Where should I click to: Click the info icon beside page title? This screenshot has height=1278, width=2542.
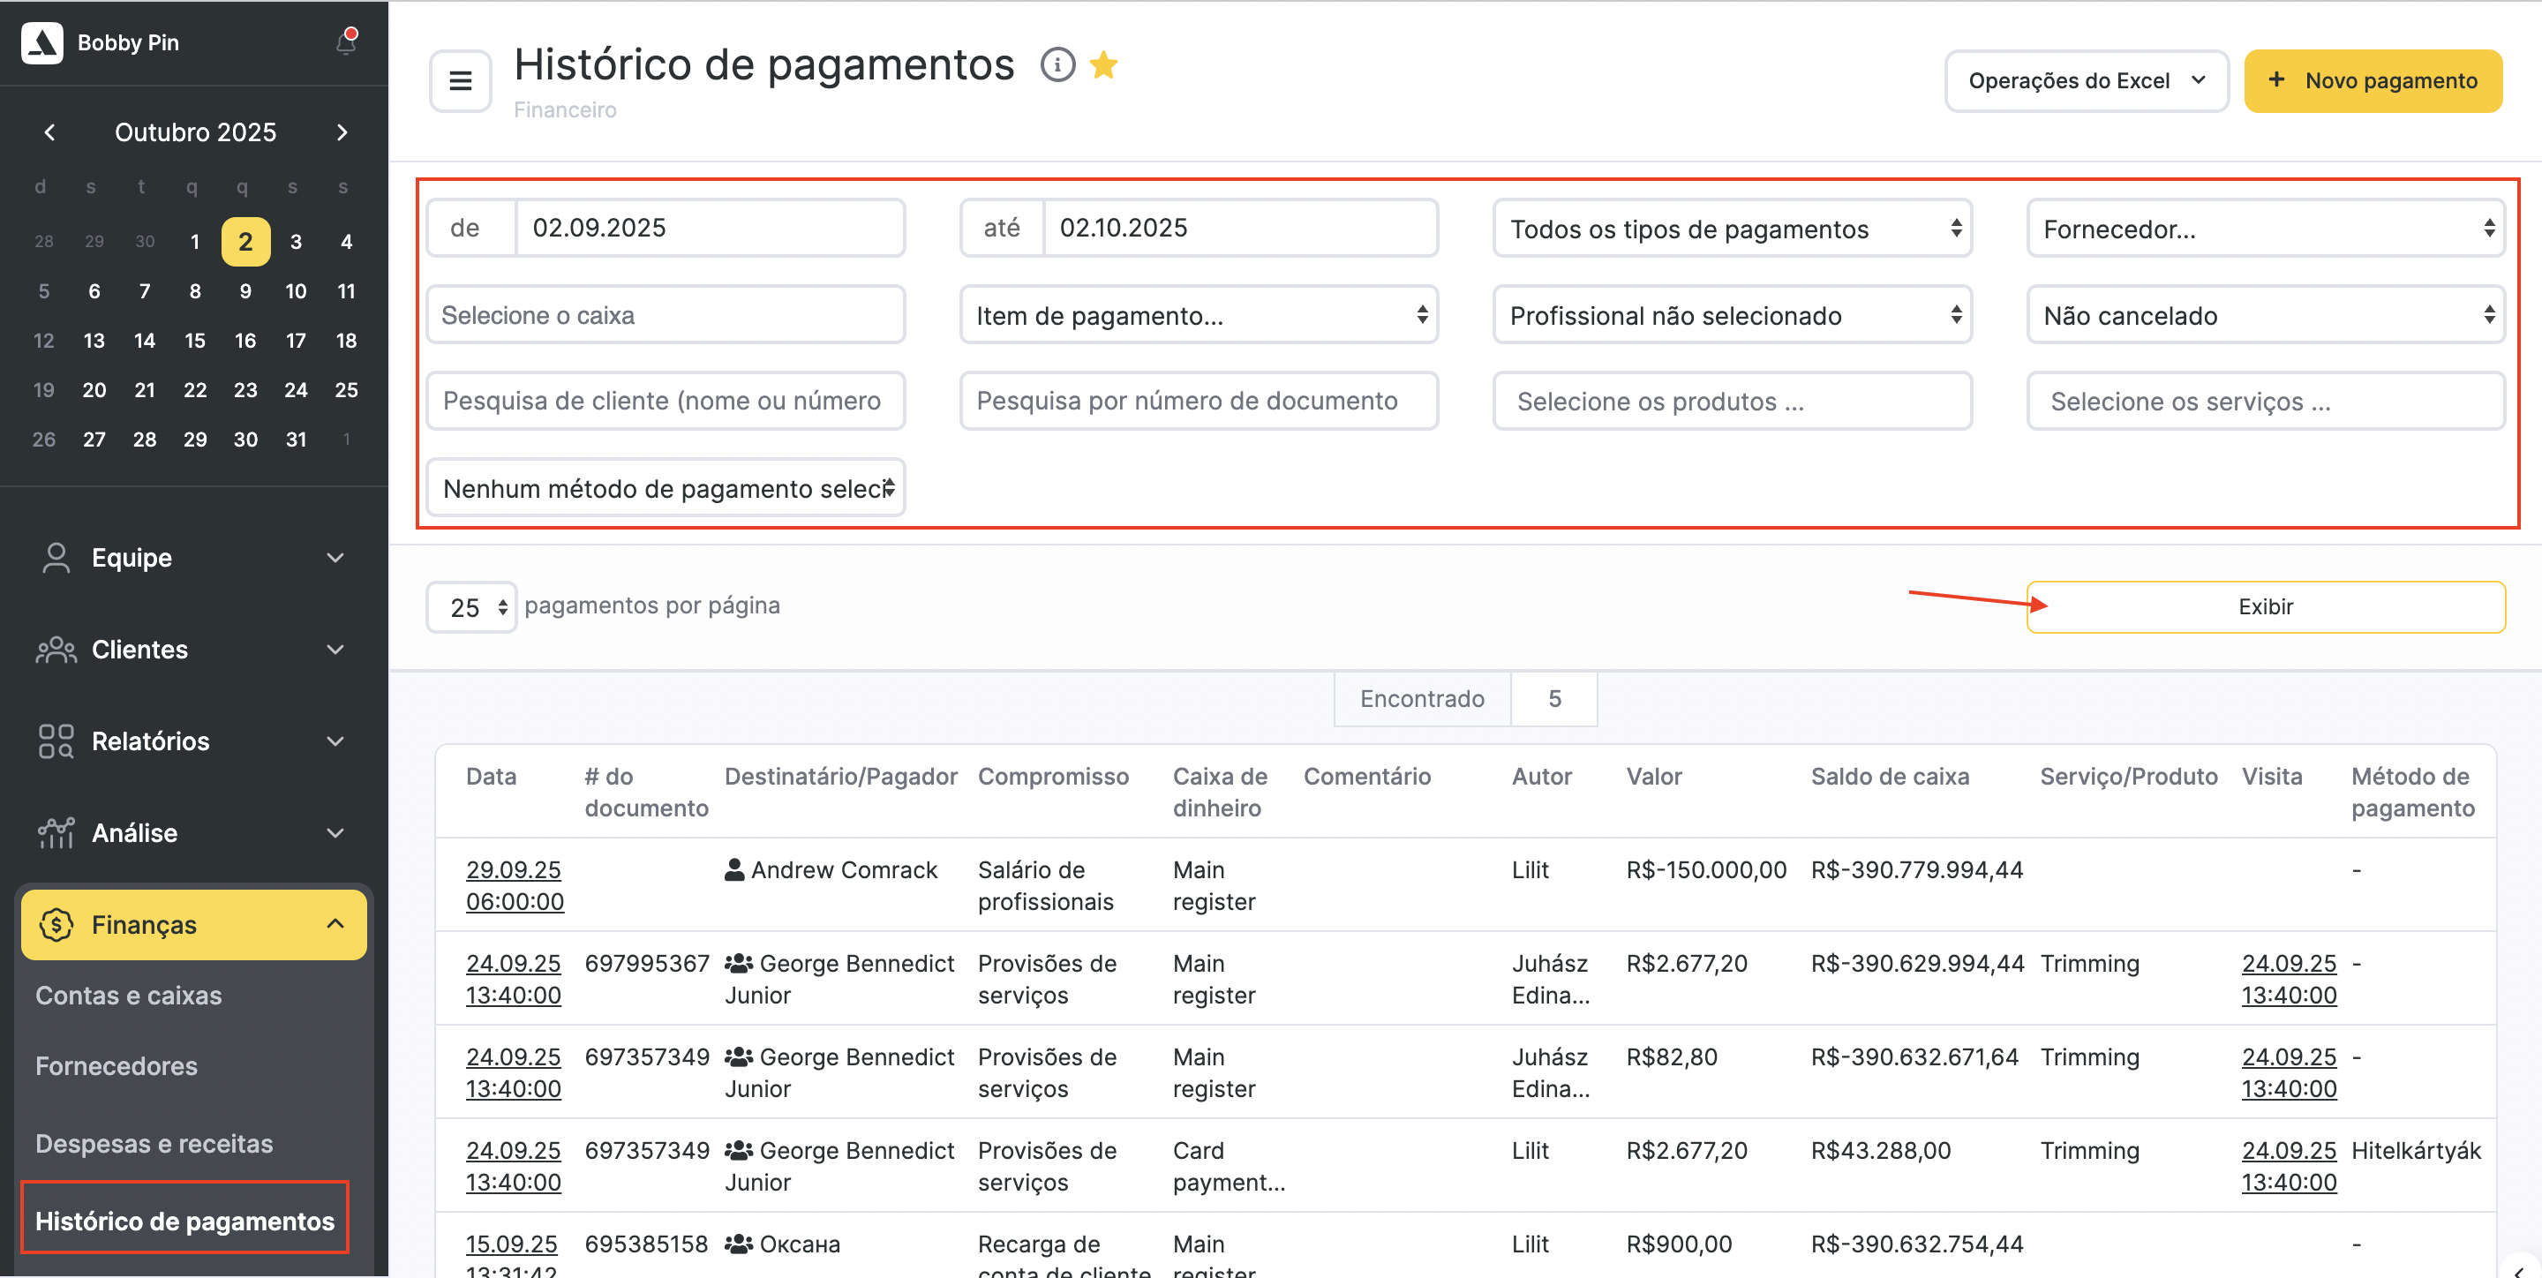[x=1057, y=65]
